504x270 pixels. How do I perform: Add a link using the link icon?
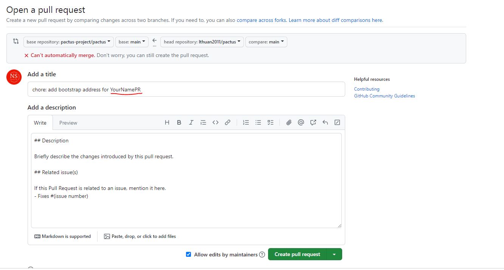pyautogui.click(x=228, y=122)
